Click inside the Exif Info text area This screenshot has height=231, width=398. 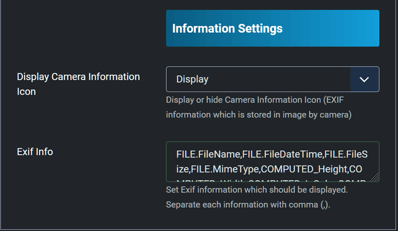point(272,162)
